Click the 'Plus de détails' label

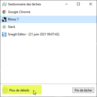[19, 90]
